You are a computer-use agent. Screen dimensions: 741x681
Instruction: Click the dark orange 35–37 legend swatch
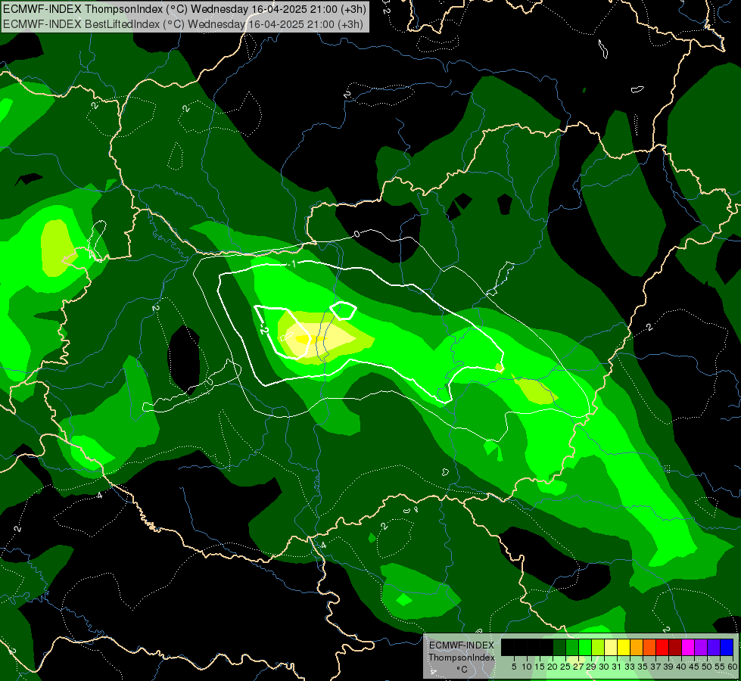[x=649, y=647]
